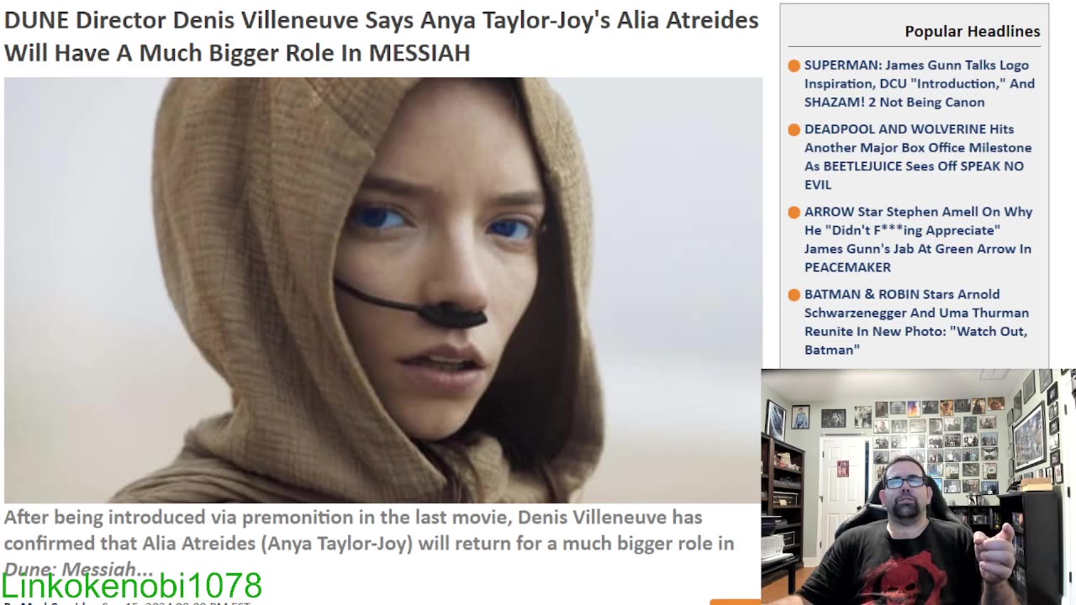Click the article summary paragraph about premonition
1076x605 pixels.
pyautogui.click(x=369, y=543)
